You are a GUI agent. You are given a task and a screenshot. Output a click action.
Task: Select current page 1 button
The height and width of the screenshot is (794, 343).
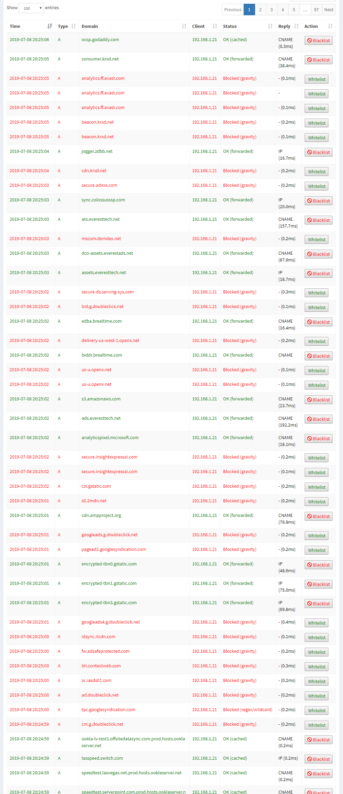tap(249, 10)
